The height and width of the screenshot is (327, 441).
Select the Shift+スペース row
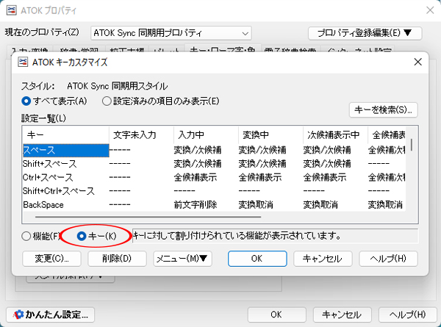(214, 164)
